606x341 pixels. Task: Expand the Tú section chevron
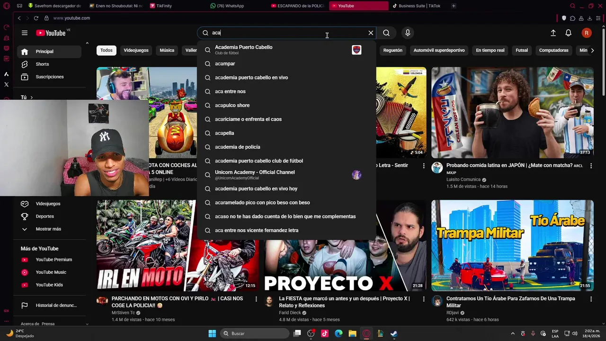pyautogui.click(x=32, y=98)
